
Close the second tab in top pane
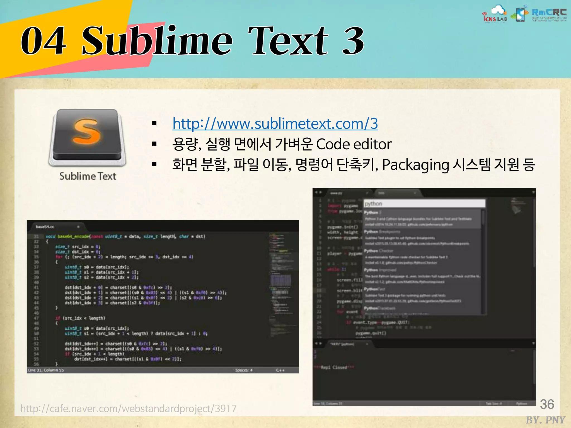pos(415,193)
